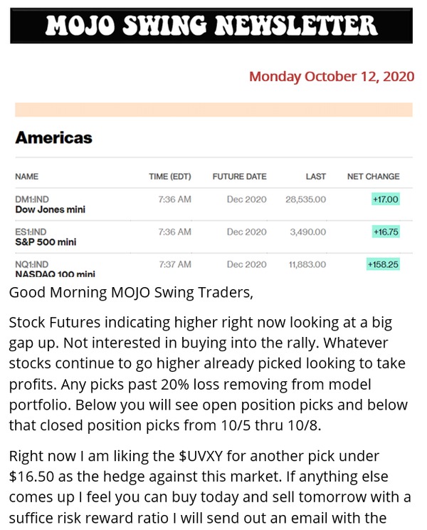Screen dimensions: 427x530
Task: Sort by the NAME column header
Action: click(x=26, y=177)
